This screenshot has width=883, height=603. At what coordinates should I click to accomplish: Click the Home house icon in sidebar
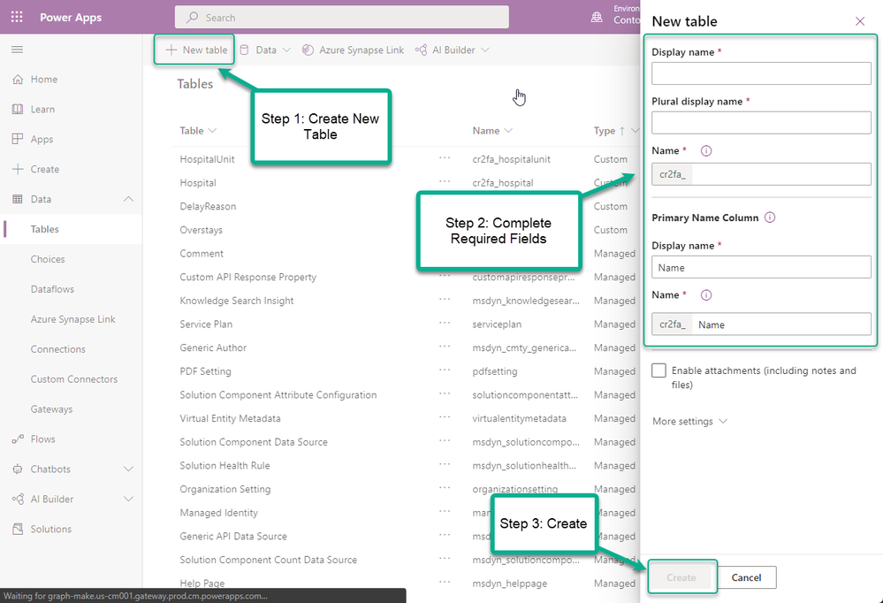(18, 80)
